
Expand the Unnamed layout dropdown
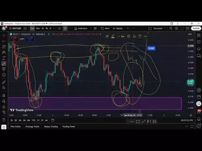click(x=165, y=29)
